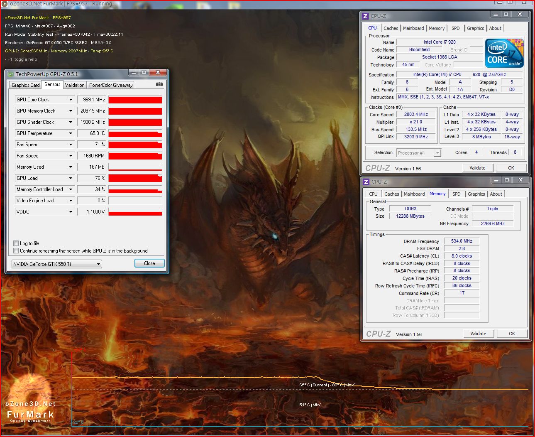
Task: Click OK in the lower CPU-Z window
Action: [x=512, y=334]
